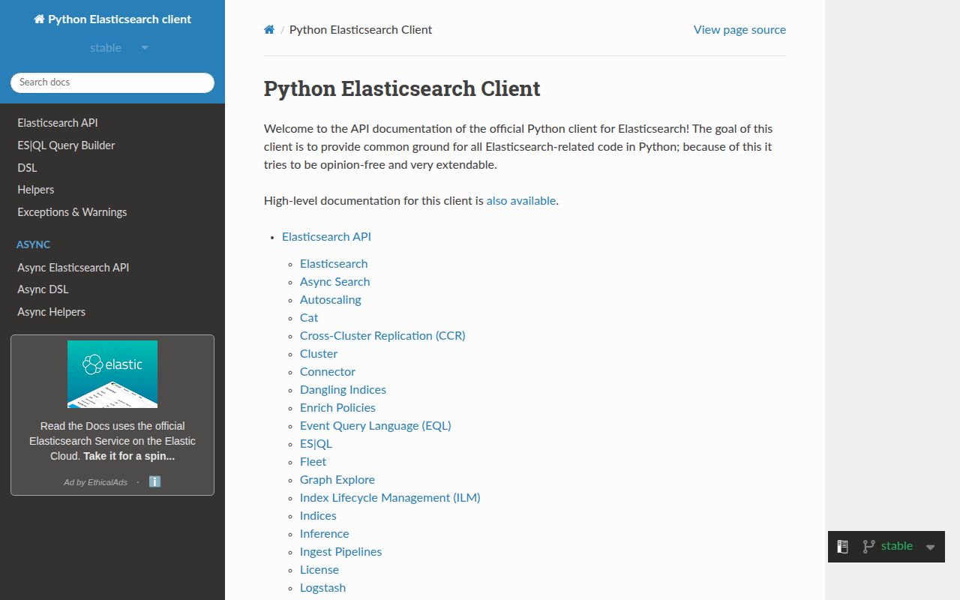Screen dimensions: 960x600
Task: Open the Cat link
Action: click(x=309, y=318)
